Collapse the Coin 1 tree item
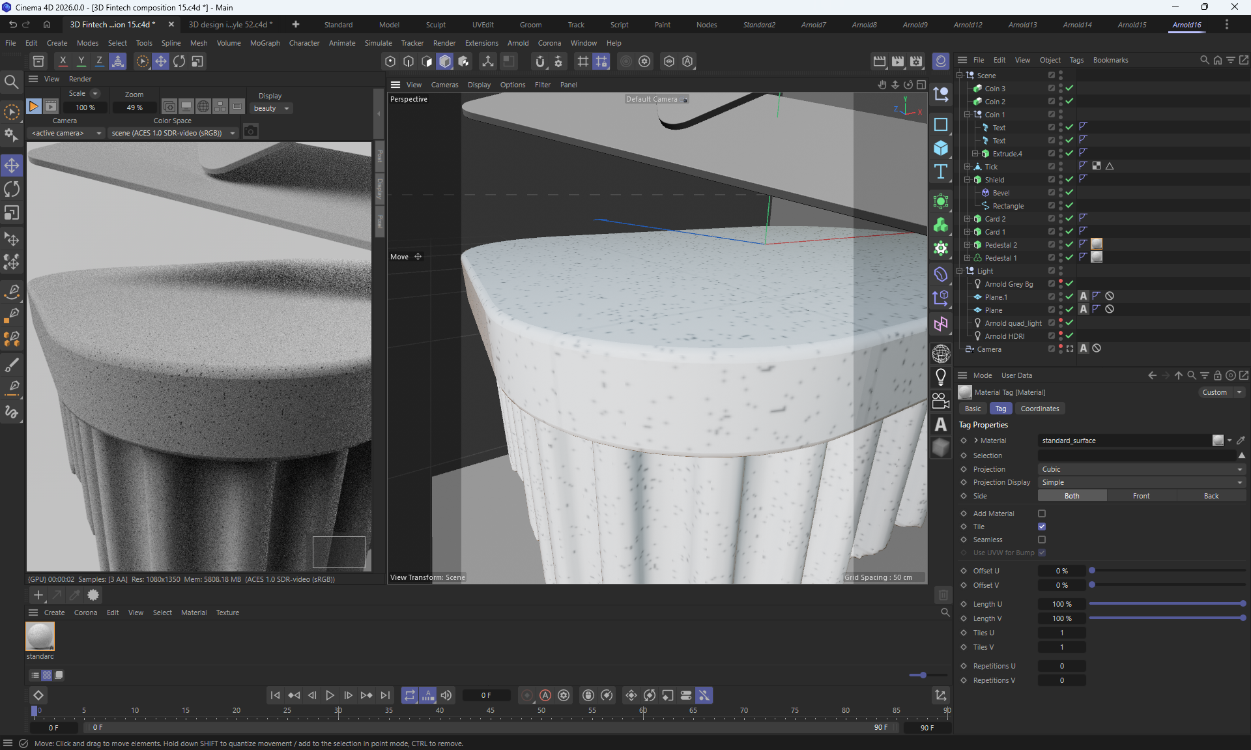This screenshot has height=750, width=1251. click(968, 115)
